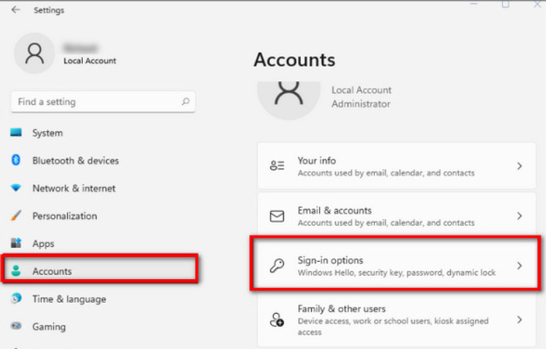Expand Family & other users using its chevron
Image resolution: width=546 pixels, height=349 pixels.
coord(519,319)
